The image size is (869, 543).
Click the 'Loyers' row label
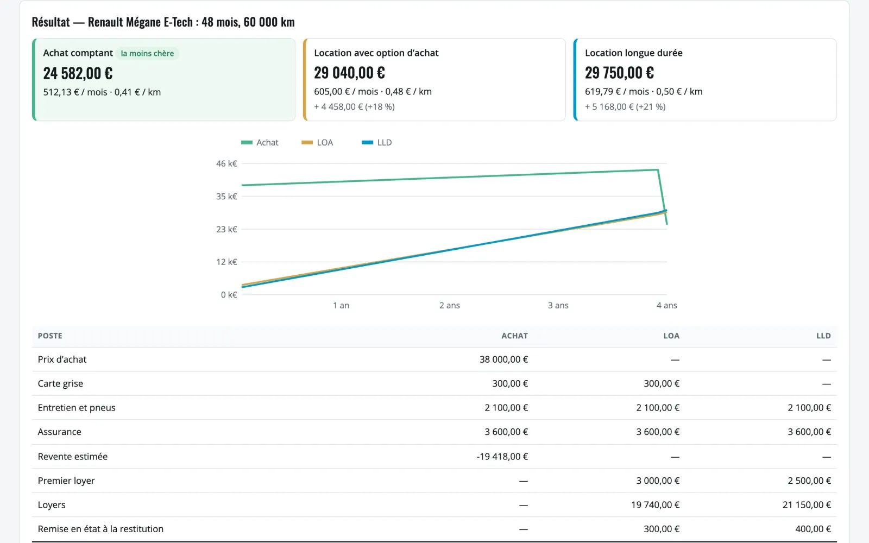coord(52,505)
